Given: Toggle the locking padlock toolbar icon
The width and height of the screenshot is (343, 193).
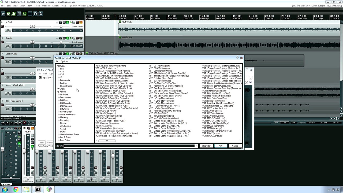Looking at the screenshot, I should click(x=40, y=14).
